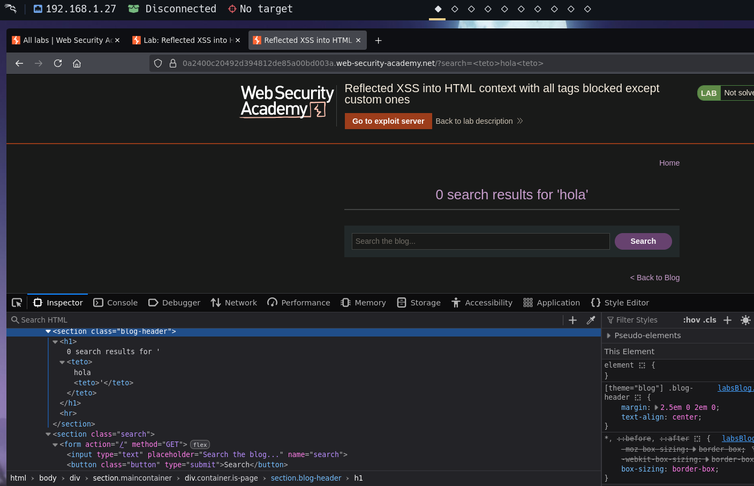Collapse the form node

[x=55, y=445]
